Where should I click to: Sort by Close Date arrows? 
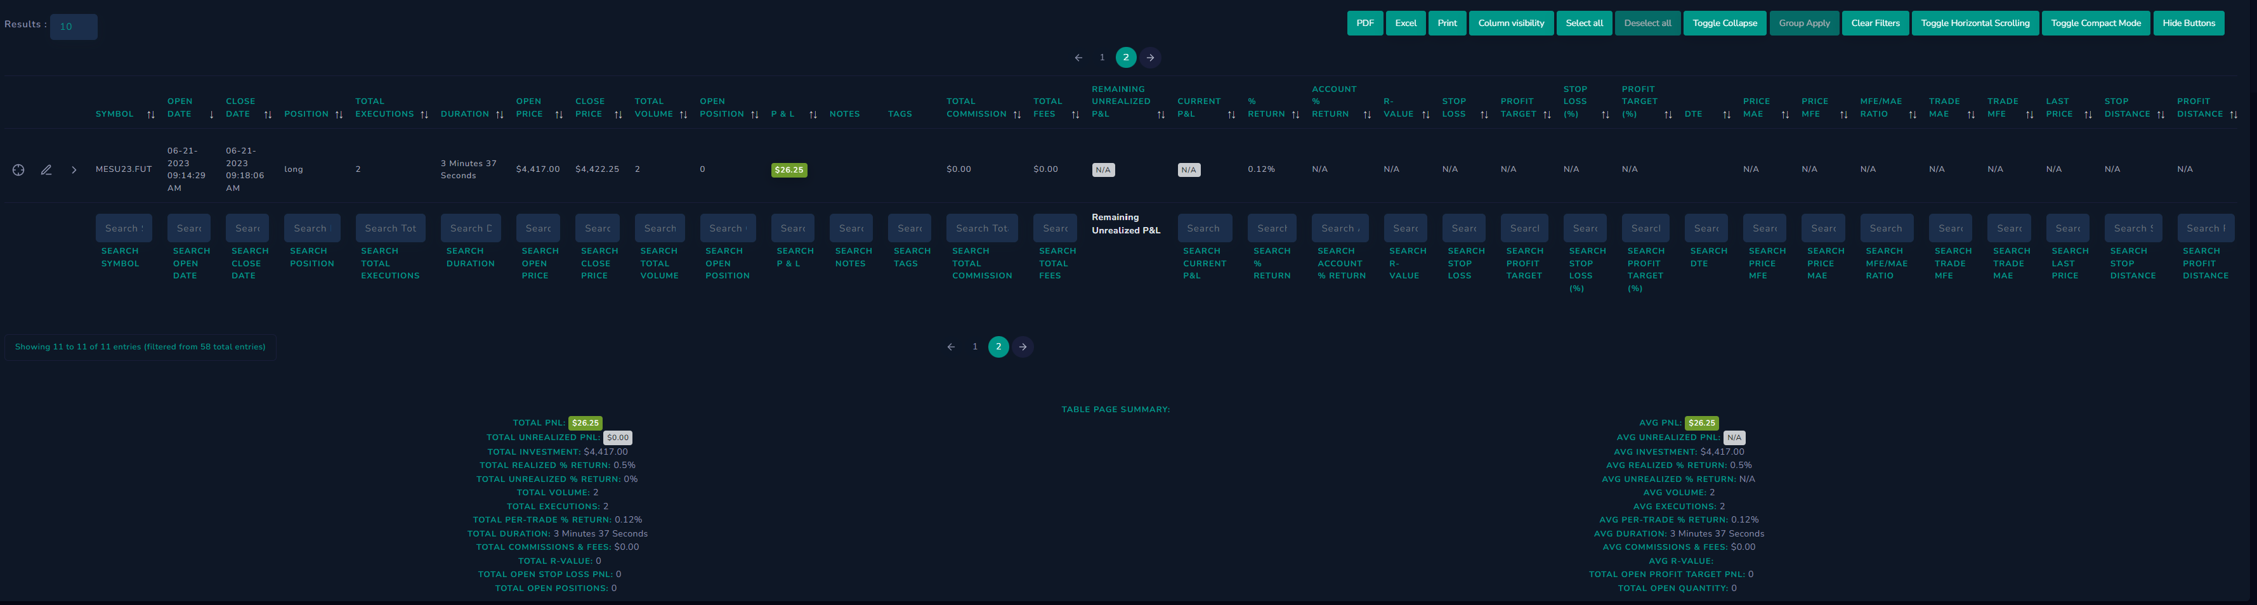click(x=268, y=115)
